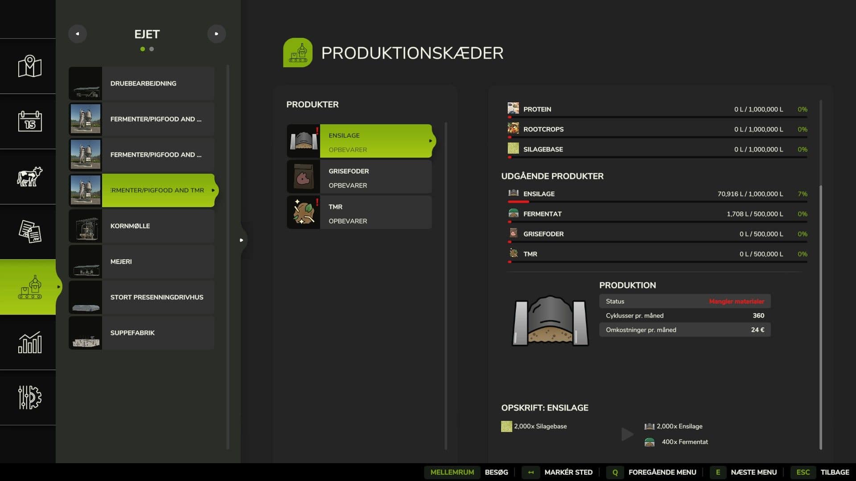
Task: Go to previous category with left arrow
Action: point(78,34)
